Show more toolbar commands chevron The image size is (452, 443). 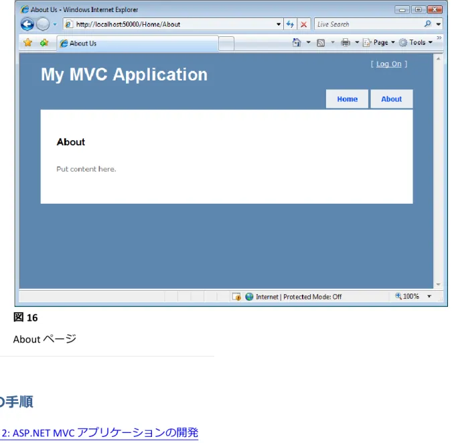coord(439,38)
